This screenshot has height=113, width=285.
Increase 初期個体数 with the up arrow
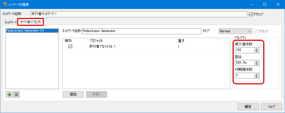257,74
